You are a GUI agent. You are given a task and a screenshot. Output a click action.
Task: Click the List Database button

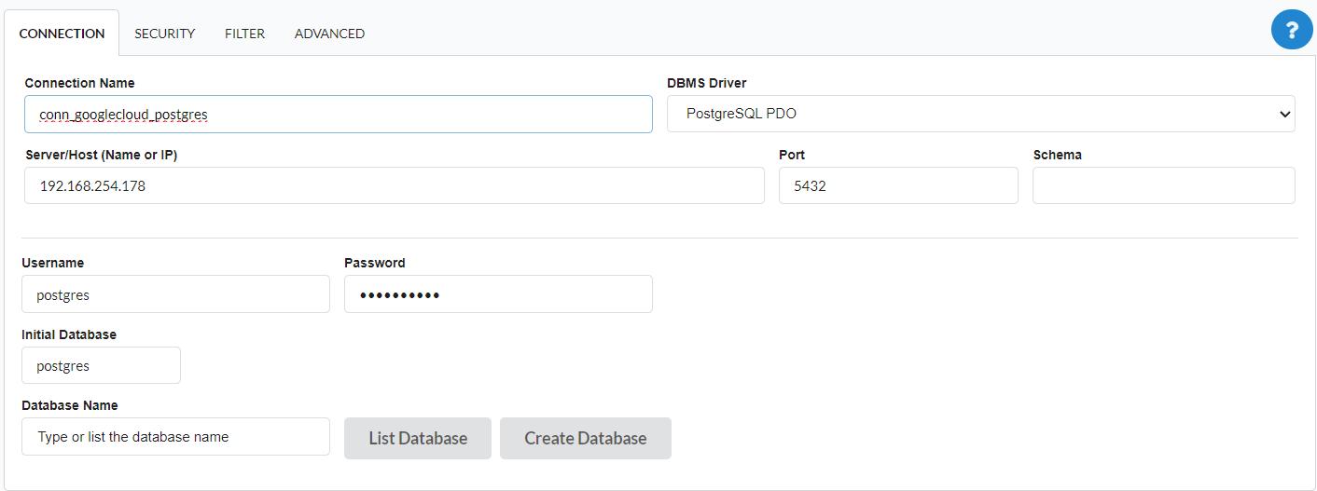(418, 438)
